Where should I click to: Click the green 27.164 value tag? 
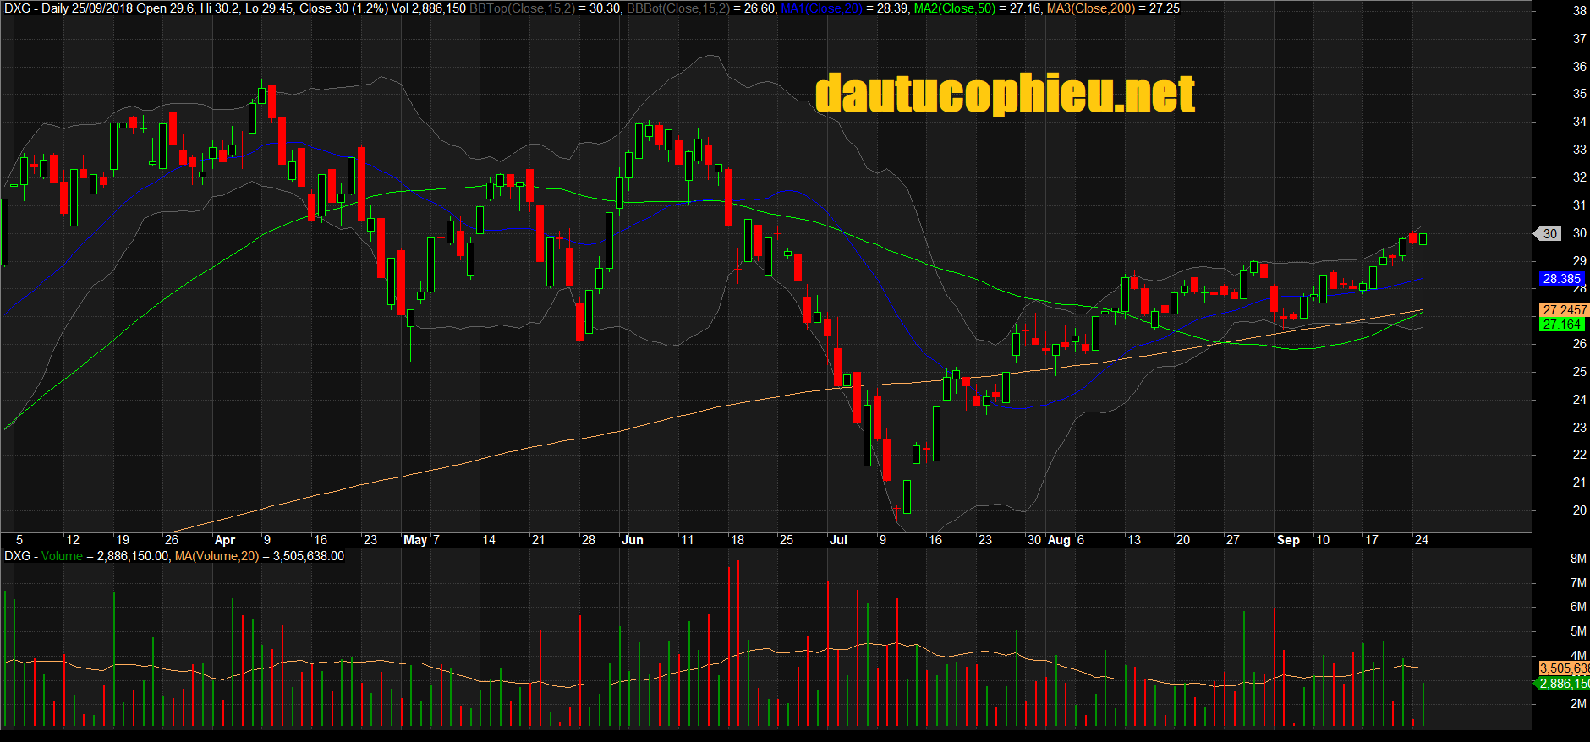1561,325
